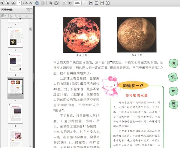The width and height of the screenshot is (180, 148).
Task: Collapse thumbnails panel with double-left arrow
Action: (27, 10)
